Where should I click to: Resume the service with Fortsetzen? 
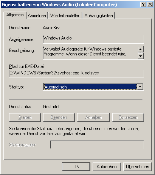point(128,117)
